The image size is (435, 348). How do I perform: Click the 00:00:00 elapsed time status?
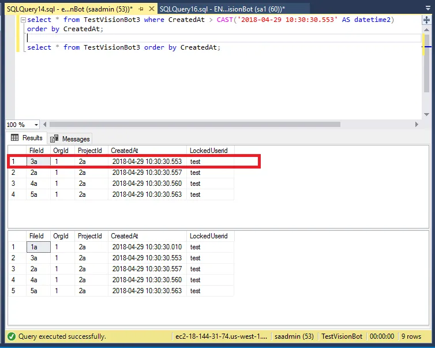click(382, 336)
